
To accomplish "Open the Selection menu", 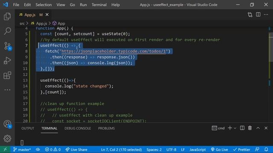I will tap(44, 5).
